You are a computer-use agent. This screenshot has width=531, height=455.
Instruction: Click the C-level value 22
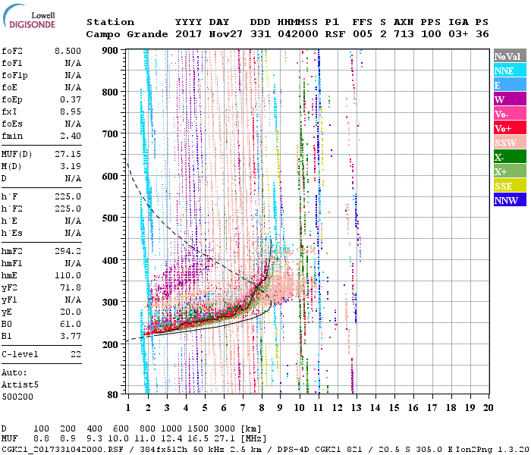[x=76, y=354]
